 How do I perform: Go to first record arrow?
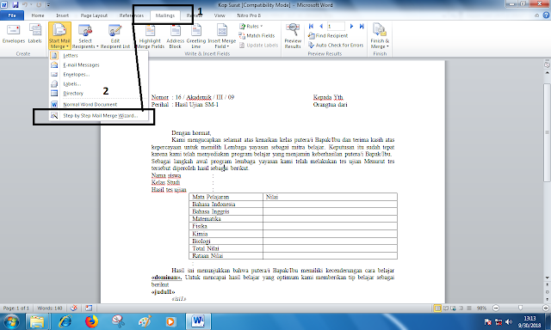(311, 27)
